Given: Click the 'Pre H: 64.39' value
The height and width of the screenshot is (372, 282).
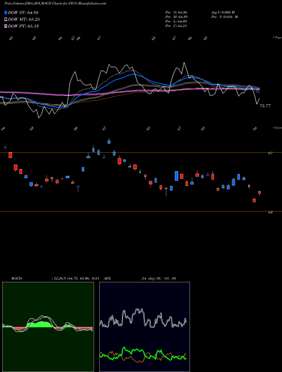Looking at the screenshot, I should 177,17.
